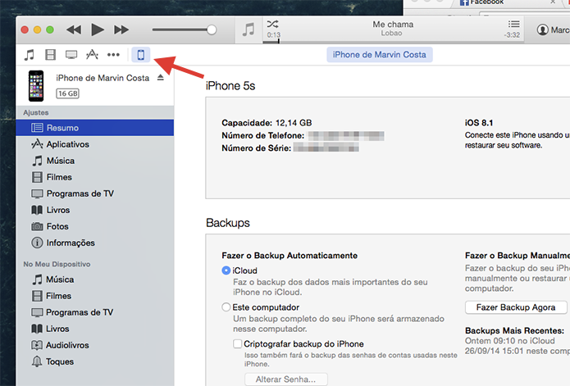570x386 pixels.
Task: Select the iPhone device icon button
Action: point(141,55)
